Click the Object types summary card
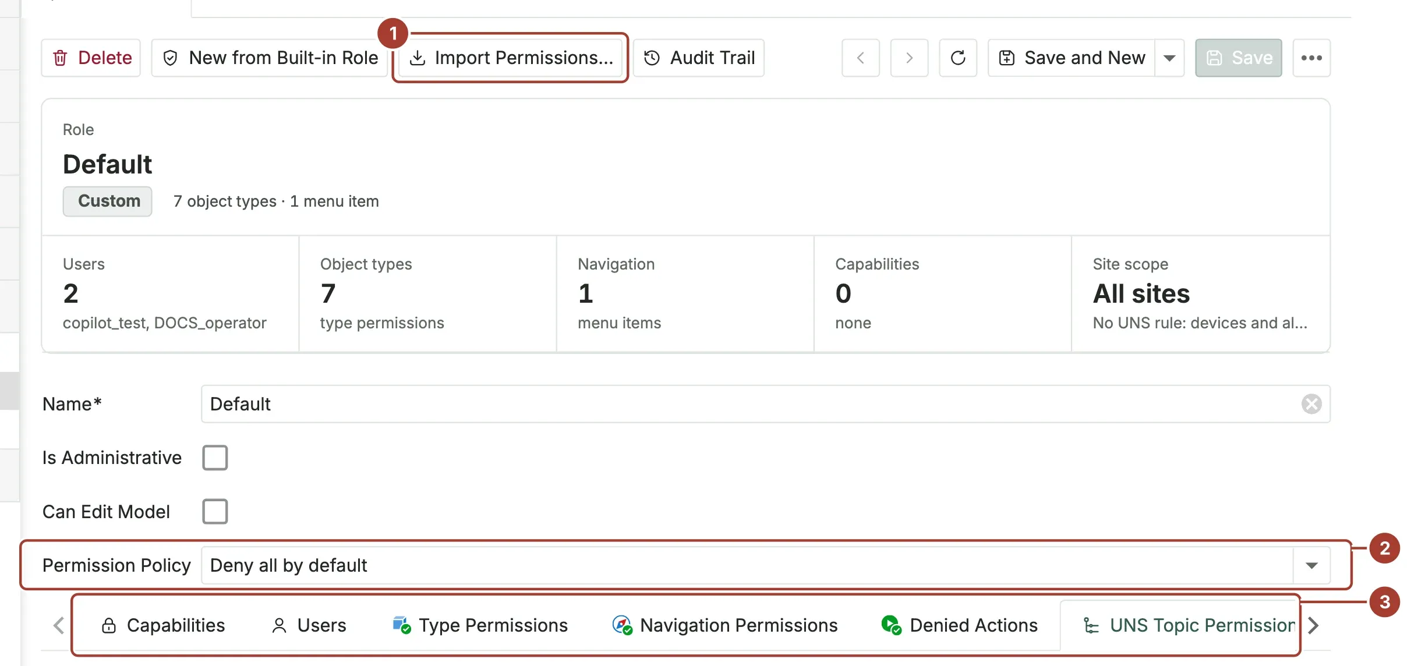Viewport: 1418px width, 666px height. pyautogui.click(x=427, y=293)
